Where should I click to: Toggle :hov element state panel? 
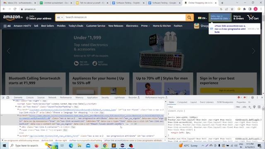(238, 107)
